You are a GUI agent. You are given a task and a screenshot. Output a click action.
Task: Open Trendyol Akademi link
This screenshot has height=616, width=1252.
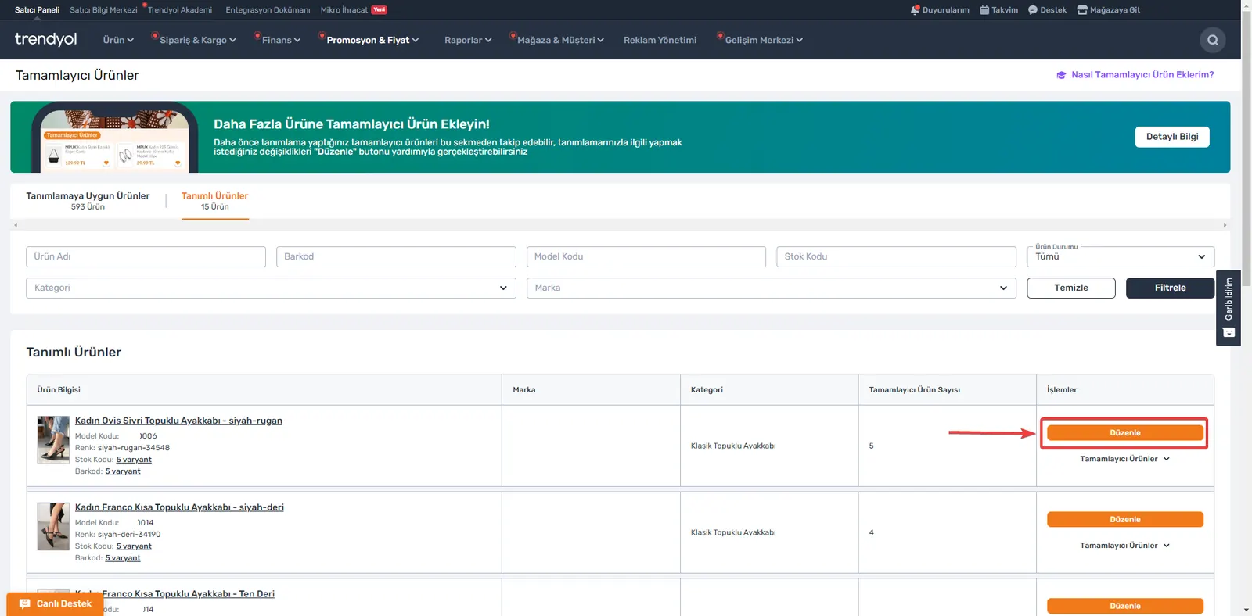(180, 10)
